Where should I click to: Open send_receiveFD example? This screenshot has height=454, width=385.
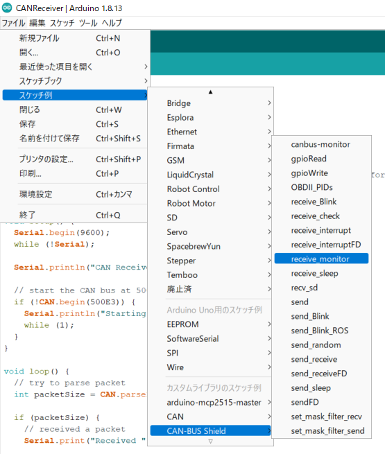pyautogui.click(x=322, y=374)
